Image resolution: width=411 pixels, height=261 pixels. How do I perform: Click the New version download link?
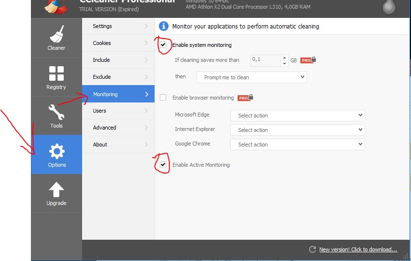pyautogui.click(x=358, y=249)
